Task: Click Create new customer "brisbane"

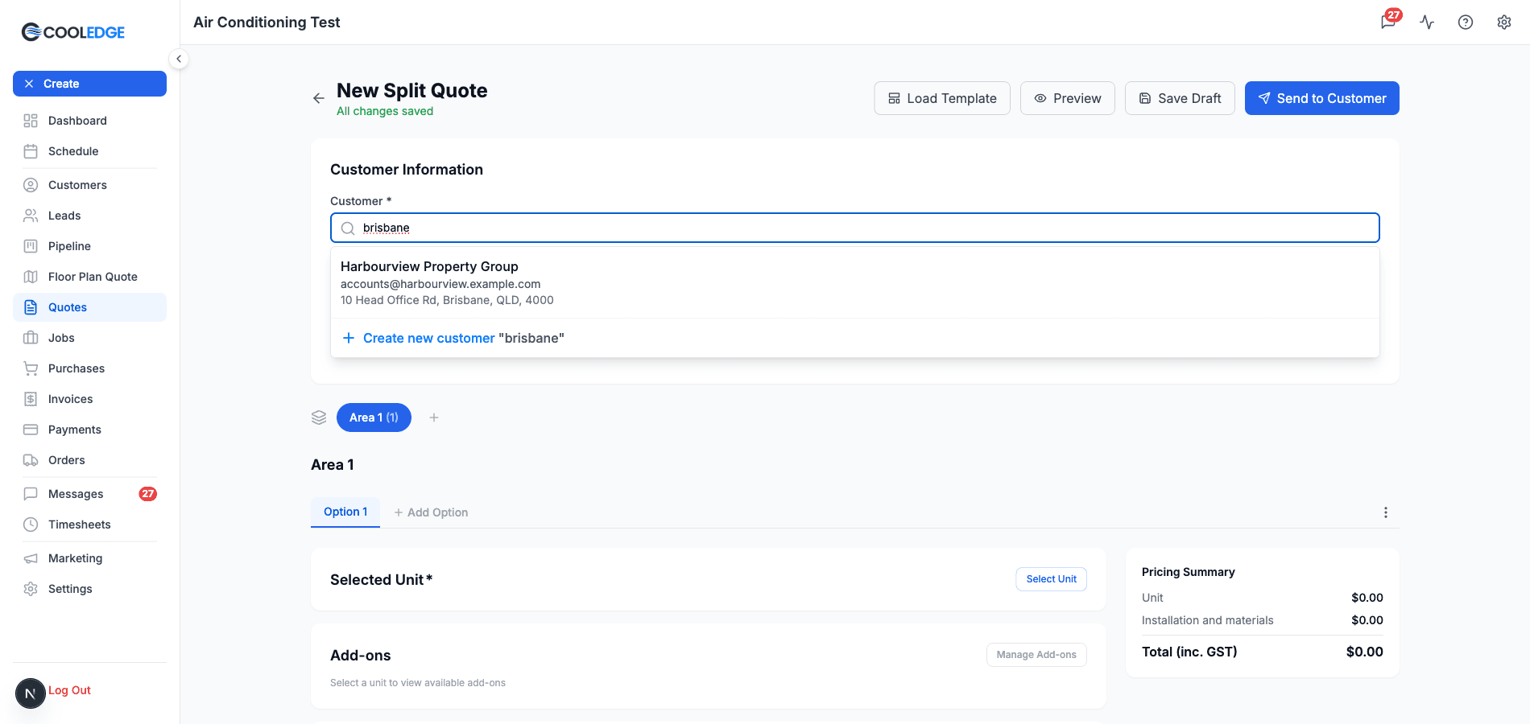Action: (855, 338)
